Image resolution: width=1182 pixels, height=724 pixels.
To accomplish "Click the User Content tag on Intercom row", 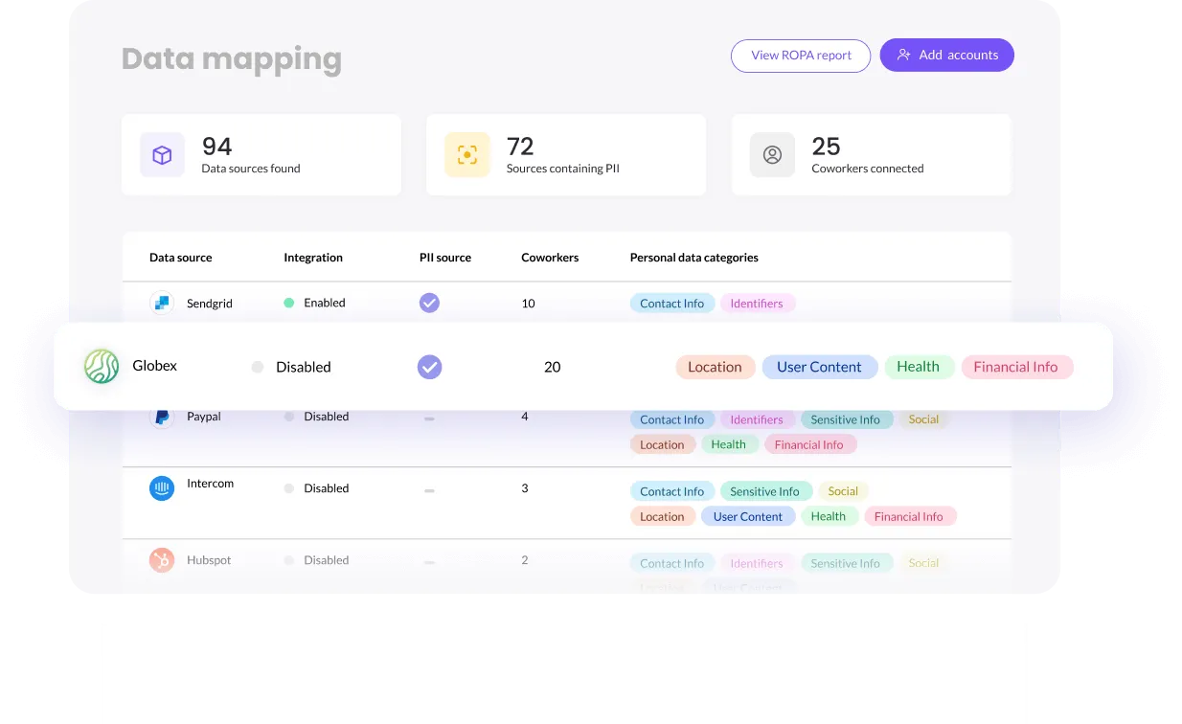I will tap(748, 516).
